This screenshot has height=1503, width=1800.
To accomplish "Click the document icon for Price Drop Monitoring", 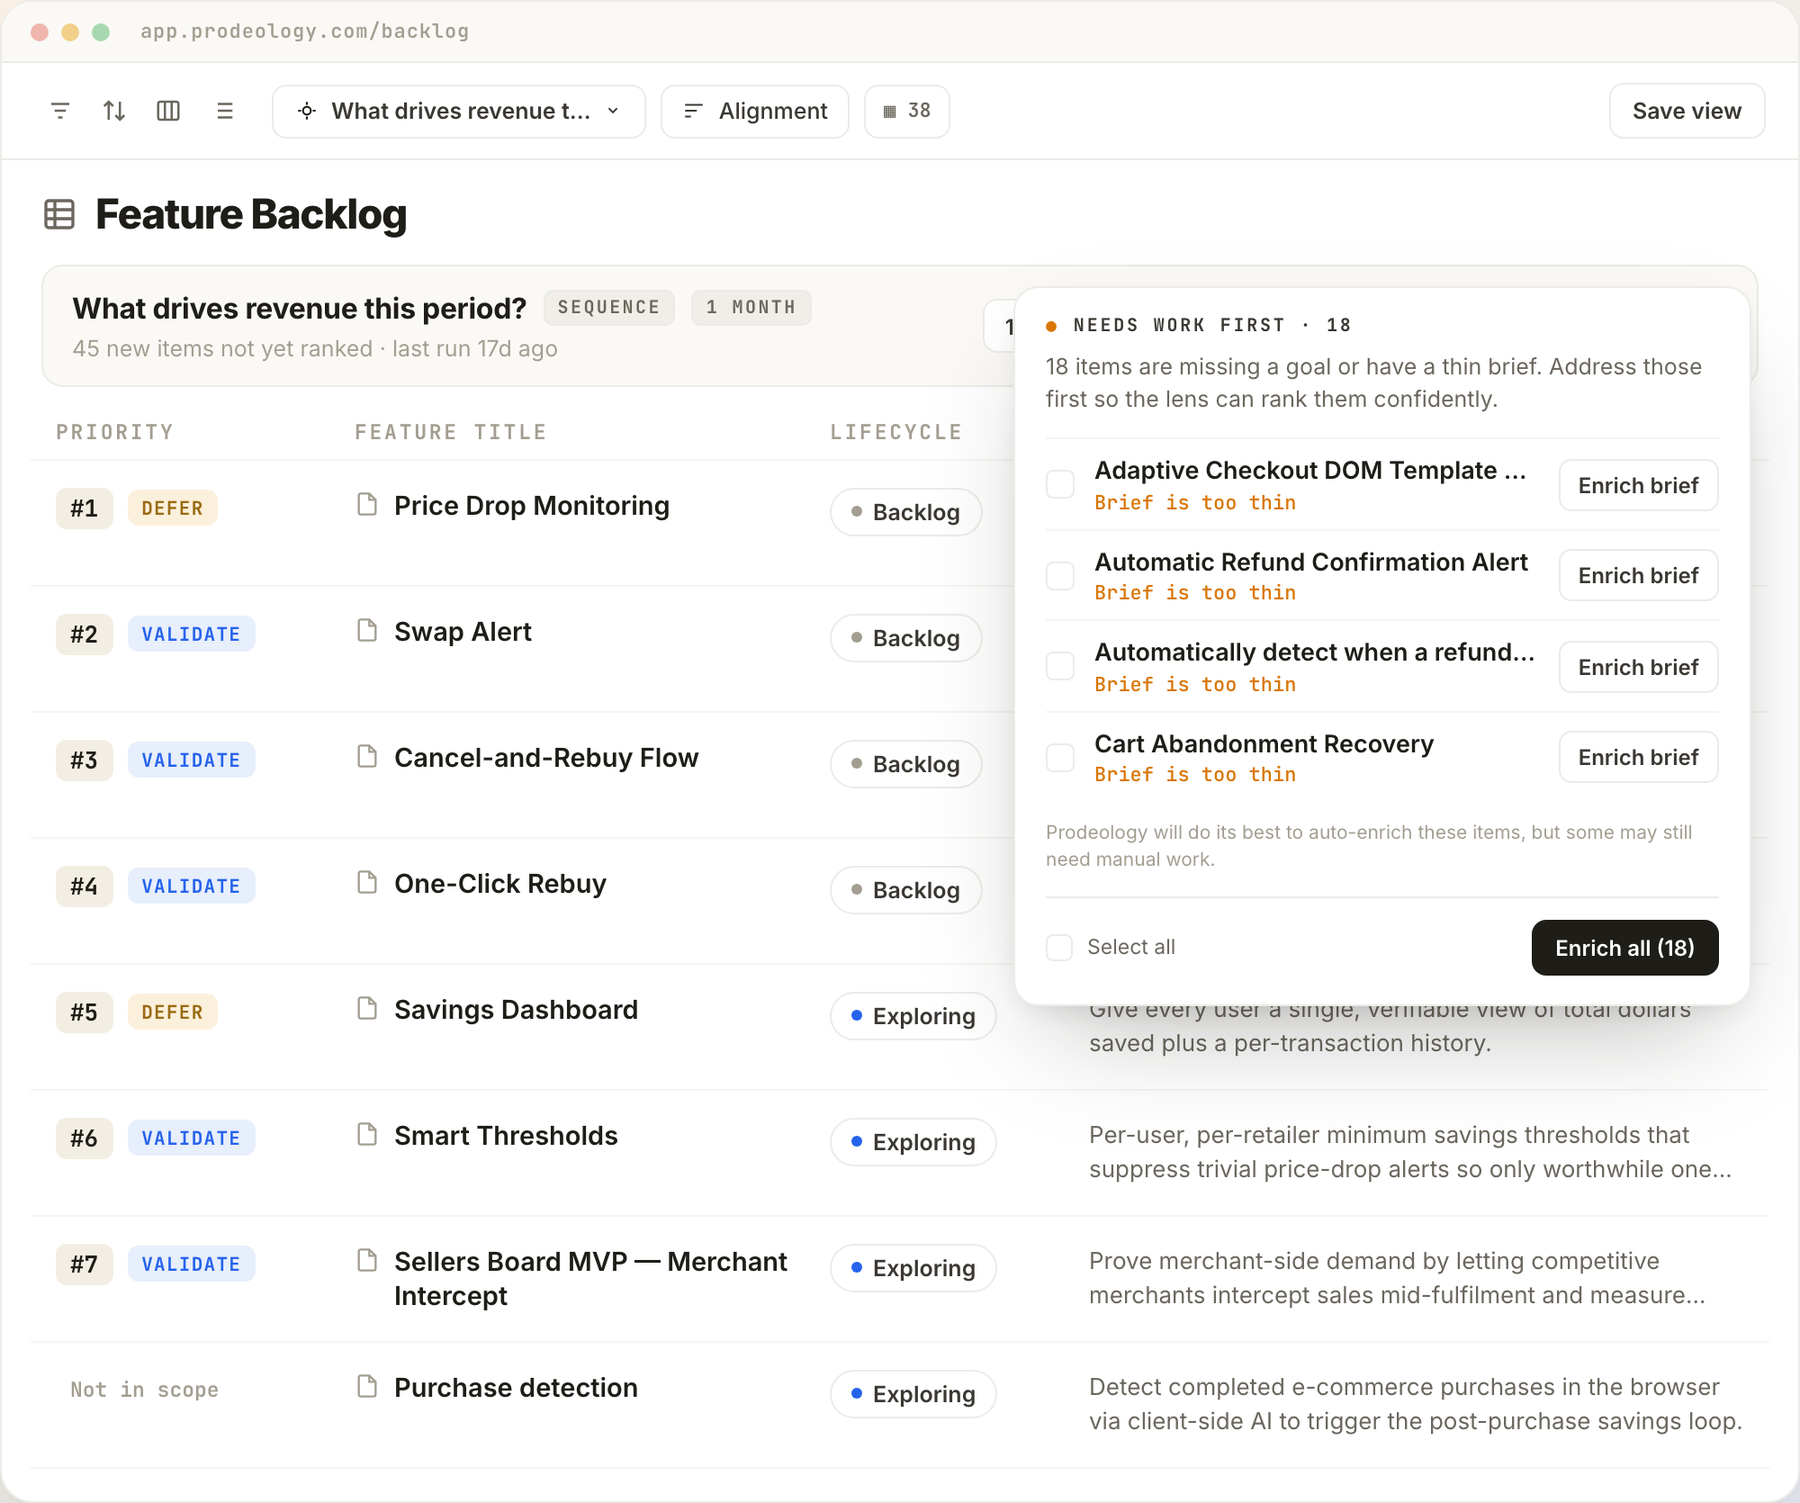I will pos(367,504).
